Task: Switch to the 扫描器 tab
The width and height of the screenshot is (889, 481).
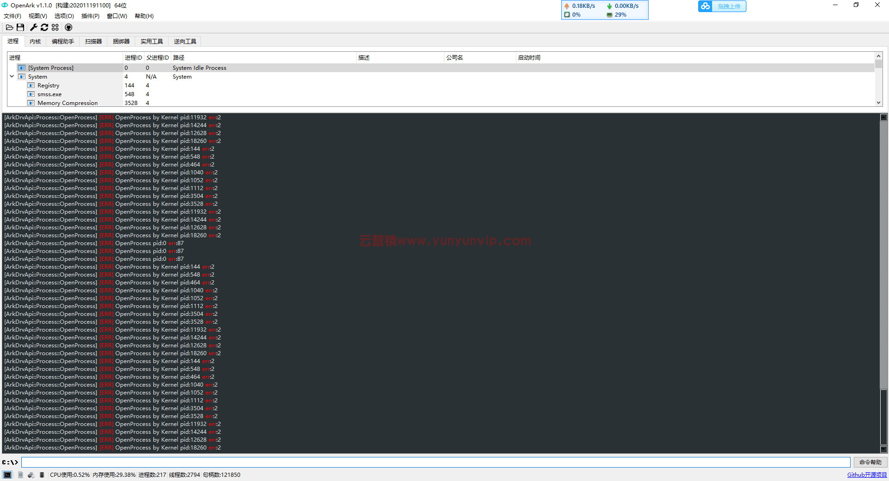Action: (94, 42)
